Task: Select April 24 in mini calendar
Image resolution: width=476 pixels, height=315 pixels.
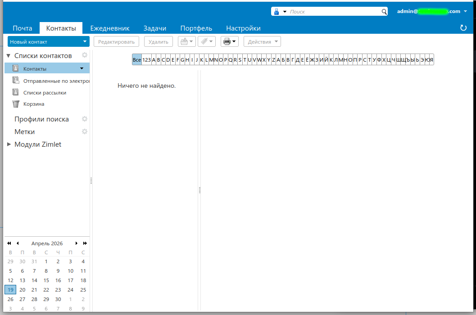Action: pyautogui.click(x=70, y=290)
